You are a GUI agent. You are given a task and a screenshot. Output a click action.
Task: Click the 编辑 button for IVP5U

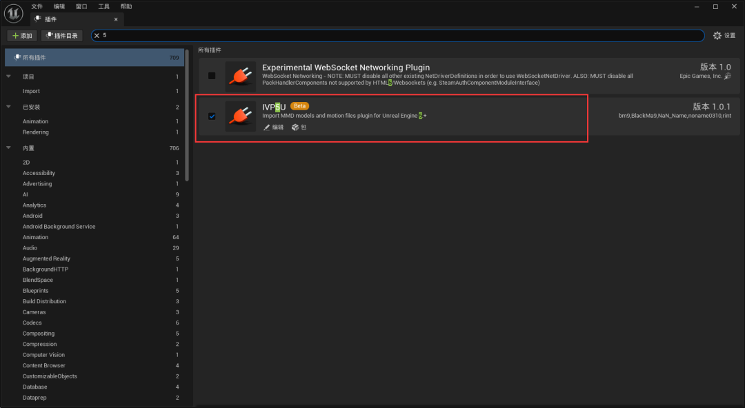tap(274, 127)
